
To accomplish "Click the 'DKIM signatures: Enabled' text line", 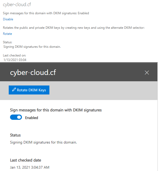I will (x=46, y=13).
